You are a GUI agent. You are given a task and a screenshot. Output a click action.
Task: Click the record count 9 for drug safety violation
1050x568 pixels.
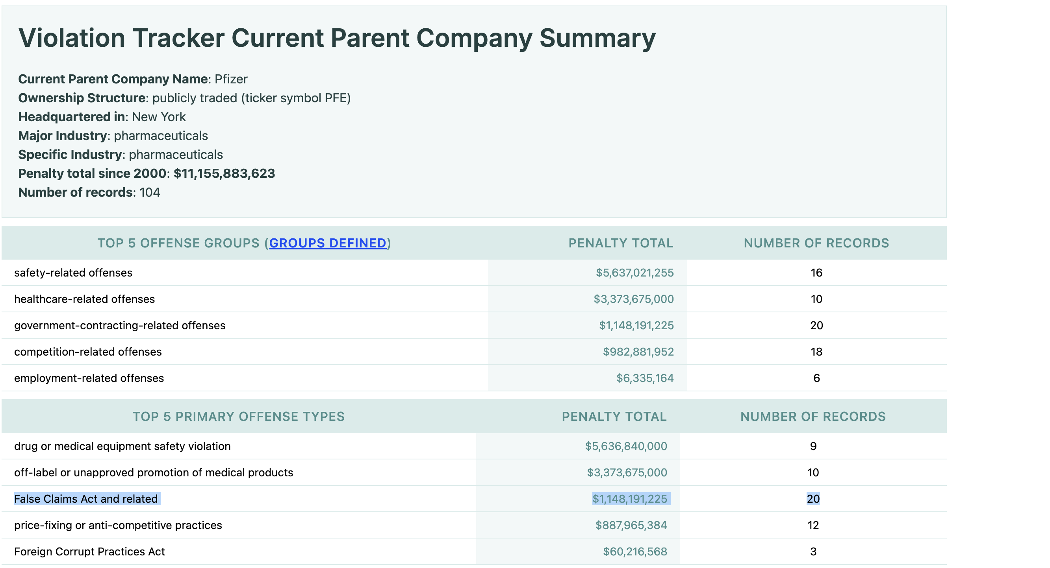point(813,446)
